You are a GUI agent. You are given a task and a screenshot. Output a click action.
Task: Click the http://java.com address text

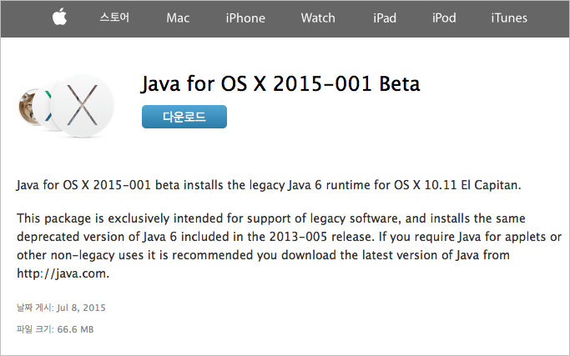(x=63, y=273)
